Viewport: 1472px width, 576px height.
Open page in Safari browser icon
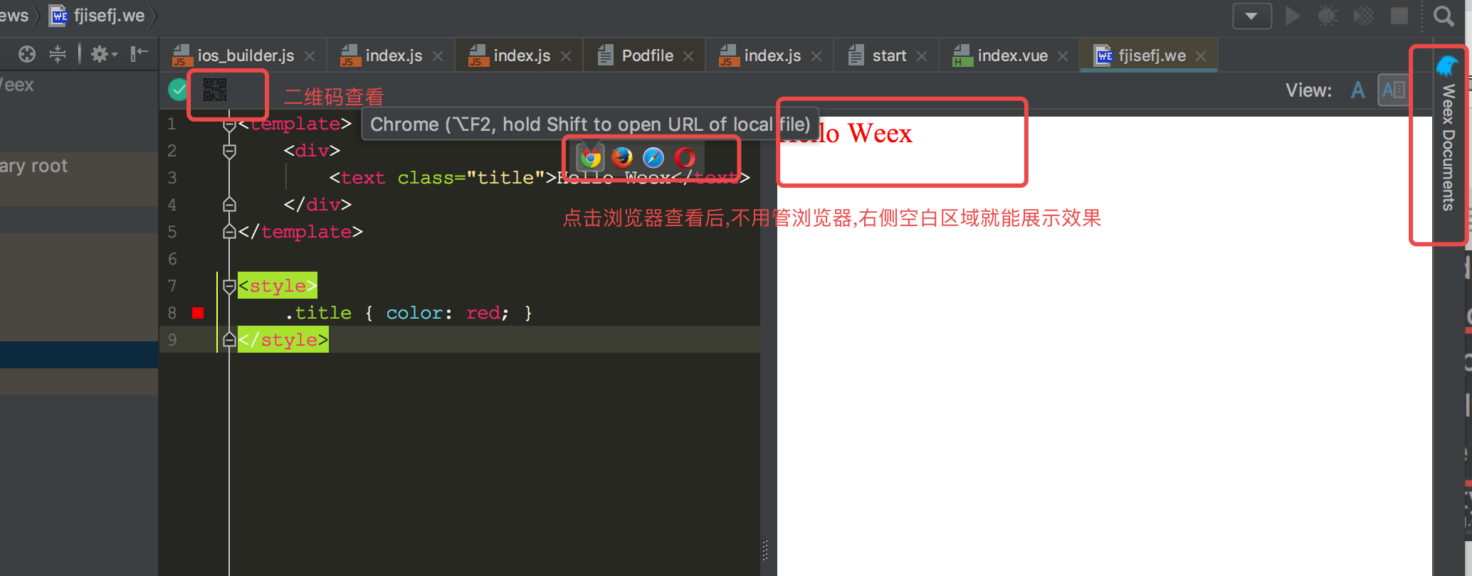(653, 157)
